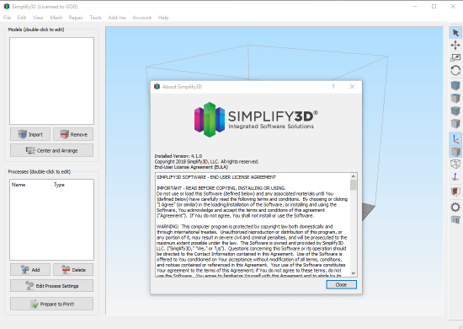The image size is (463, 329).
Task: Switch to top view cube icon
Action: [x=455, y=98]
